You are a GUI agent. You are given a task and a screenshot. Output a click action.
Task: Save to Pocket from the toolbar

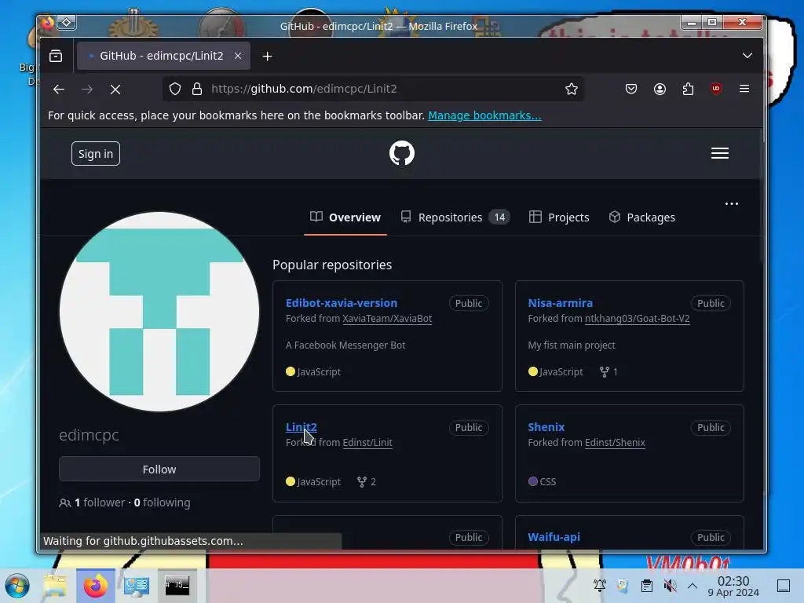tap(631, 89)
